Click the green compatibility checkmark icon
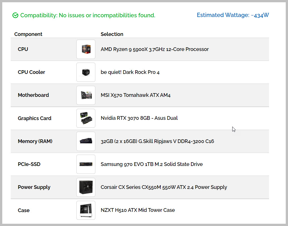 pos(16,15)
